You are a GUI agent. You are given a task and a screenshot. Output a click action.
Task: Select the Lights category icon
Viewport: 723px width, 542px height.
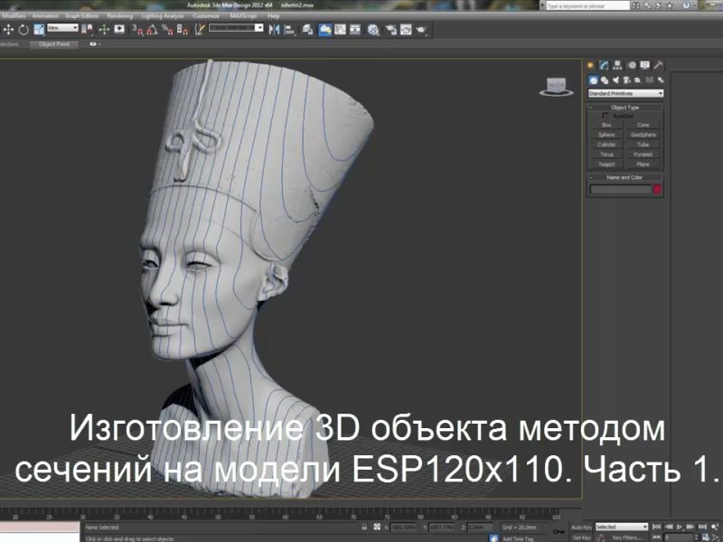click(x=615, y=80)
